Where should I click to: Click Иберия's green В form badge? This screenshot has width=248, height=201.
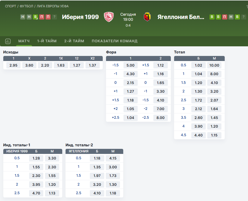pos(35,17)
